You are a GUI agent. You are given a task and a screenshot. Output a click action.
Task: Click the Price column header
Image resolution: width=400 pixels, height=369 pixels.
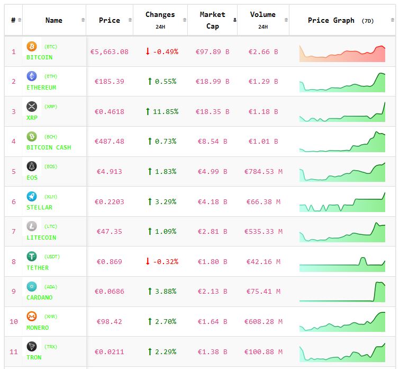coord(109,20)
